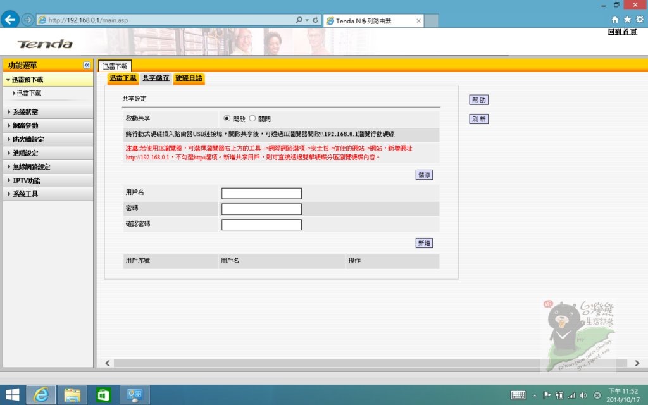Click the power plug tray icon
The image size is (648, 405).
[559, 396]
